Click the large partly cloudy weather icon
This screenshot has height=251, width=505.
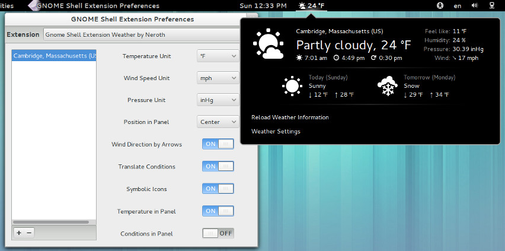point(269,43)
